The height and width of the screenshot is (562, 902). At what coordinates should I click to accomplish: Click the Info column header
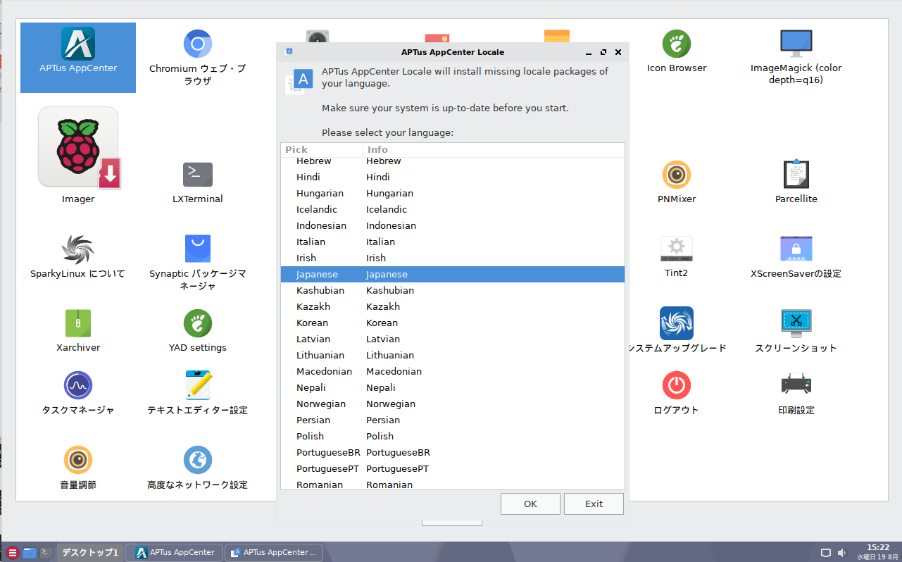coord(494,149)
